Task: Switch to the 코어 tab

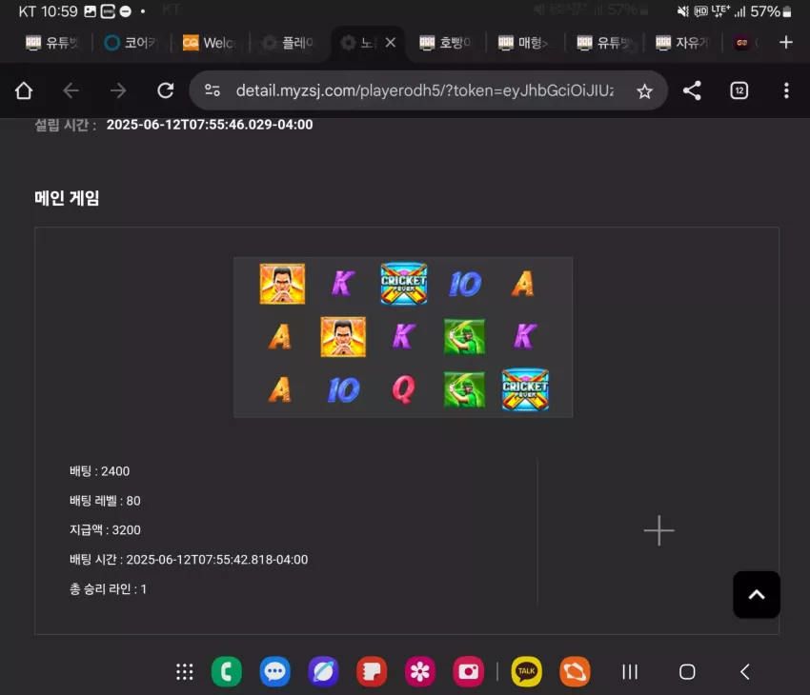Action: [132, 43]
